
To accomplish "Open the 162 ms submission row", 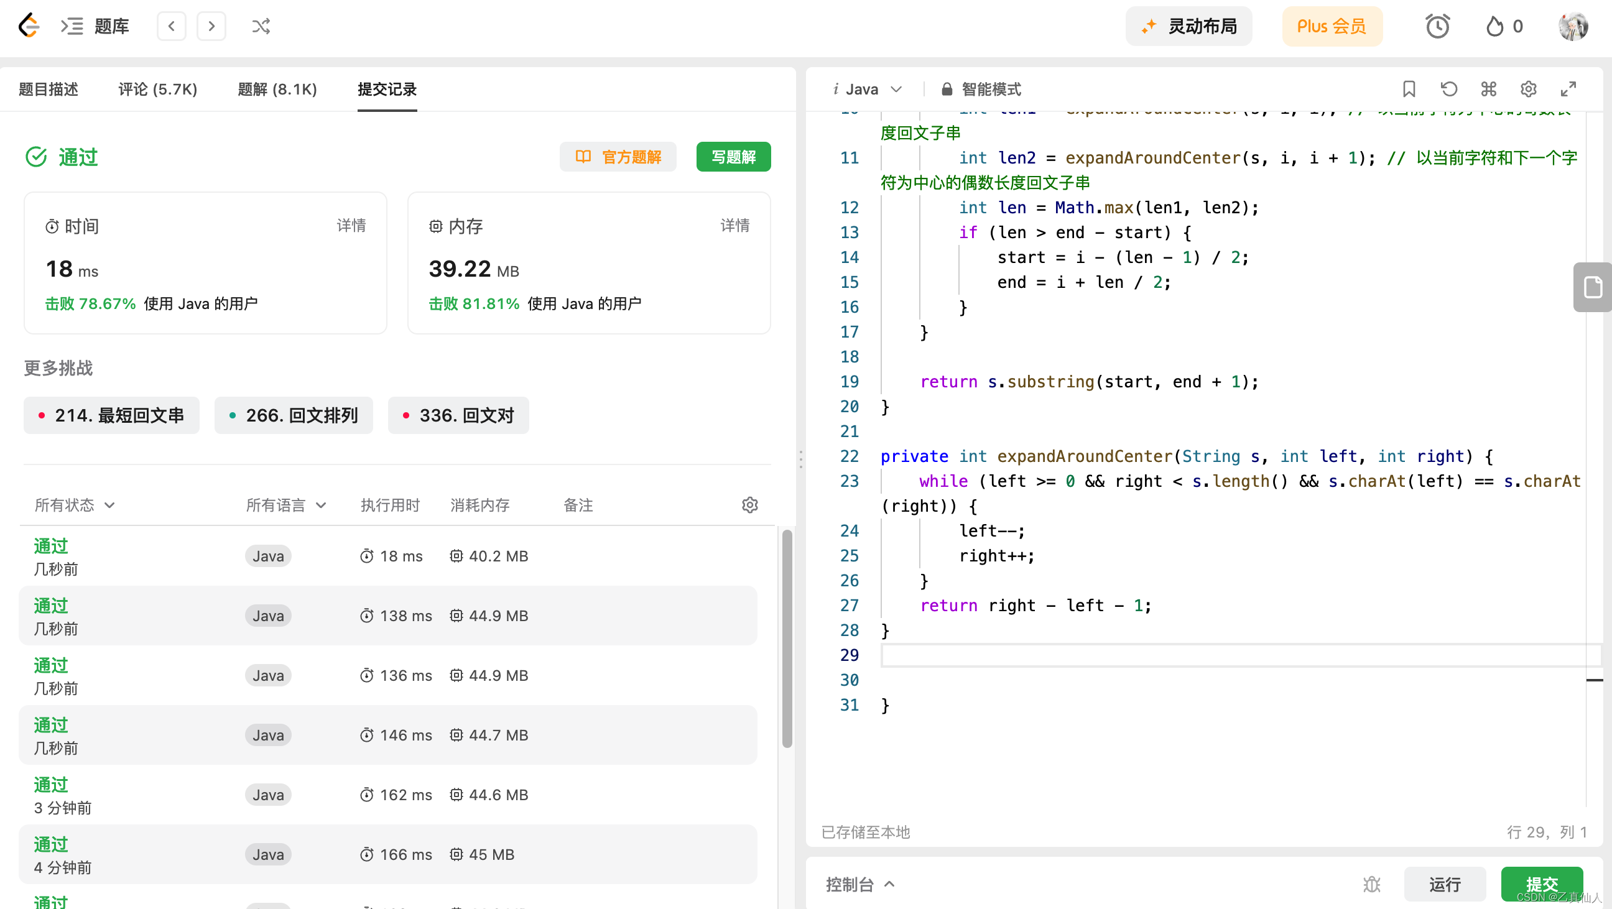I will click(x=388, y=795).
